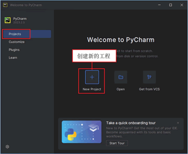This screenshot has height=154, width=188.
Task: Click the Get from VCS label
Action: pyautogui.click(x=149, y=89)
